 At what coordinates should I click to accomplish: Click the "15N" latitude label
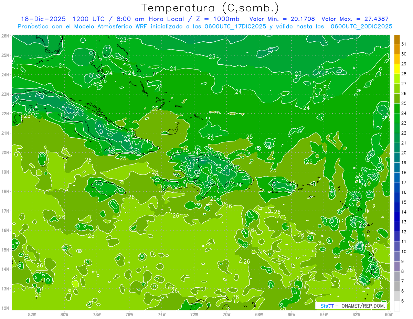pos(5,249)
